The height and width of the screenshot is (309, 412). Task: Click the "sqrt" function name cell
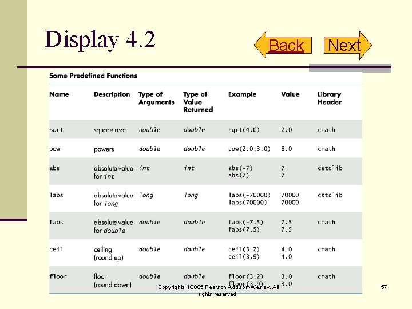[x=56, y=130]
